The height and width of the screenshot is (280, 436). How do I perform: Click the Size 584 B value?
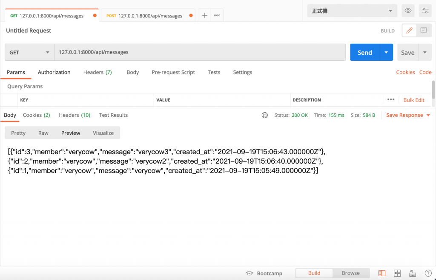pos(369,115)
